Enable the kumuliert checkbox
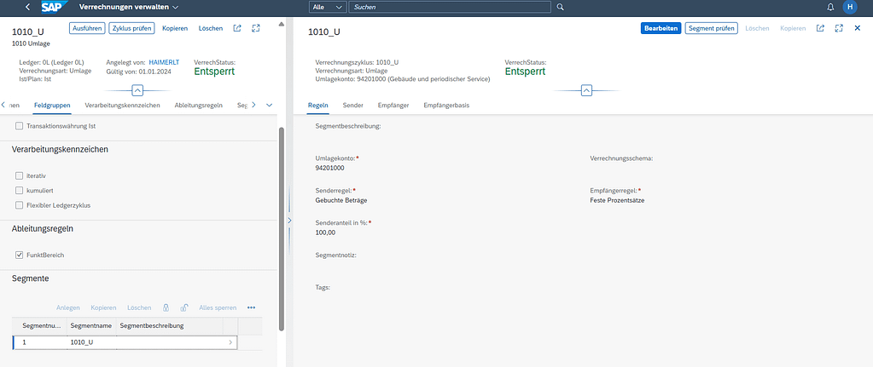 pos(20,191)
